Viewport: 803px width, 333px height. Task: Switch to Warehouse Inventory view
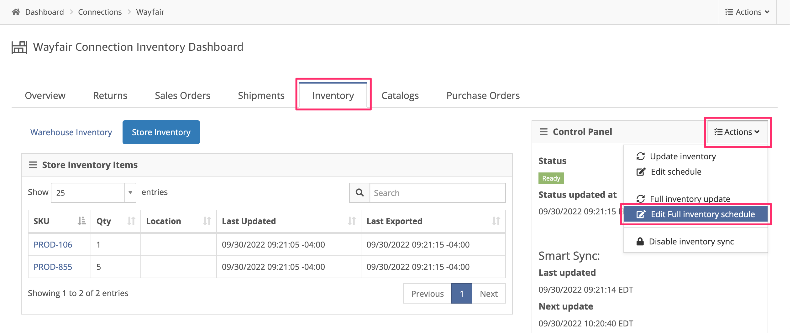[71, 132]
